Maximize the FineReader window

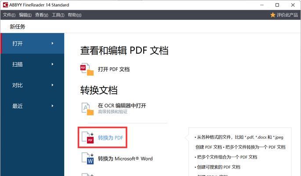click(277, 5)
